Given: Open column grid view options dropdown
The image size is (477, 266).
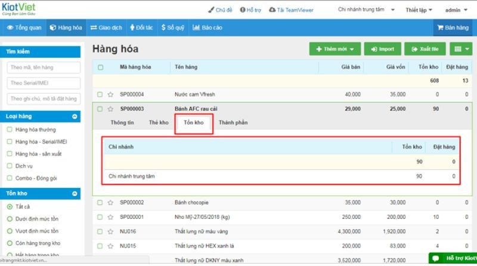Looking at the screenshot, I should (461, 49).
